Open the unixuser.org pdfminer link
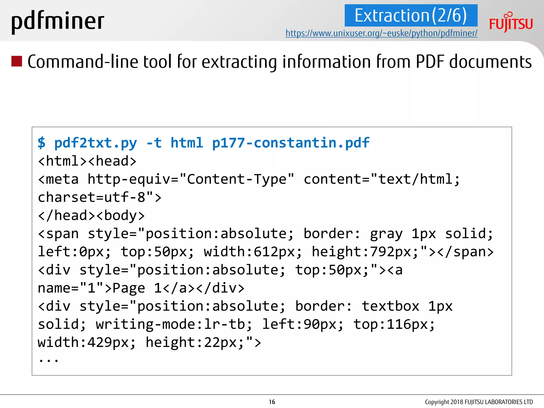Viewport: 544px width, 408px height. click(381, 33)
